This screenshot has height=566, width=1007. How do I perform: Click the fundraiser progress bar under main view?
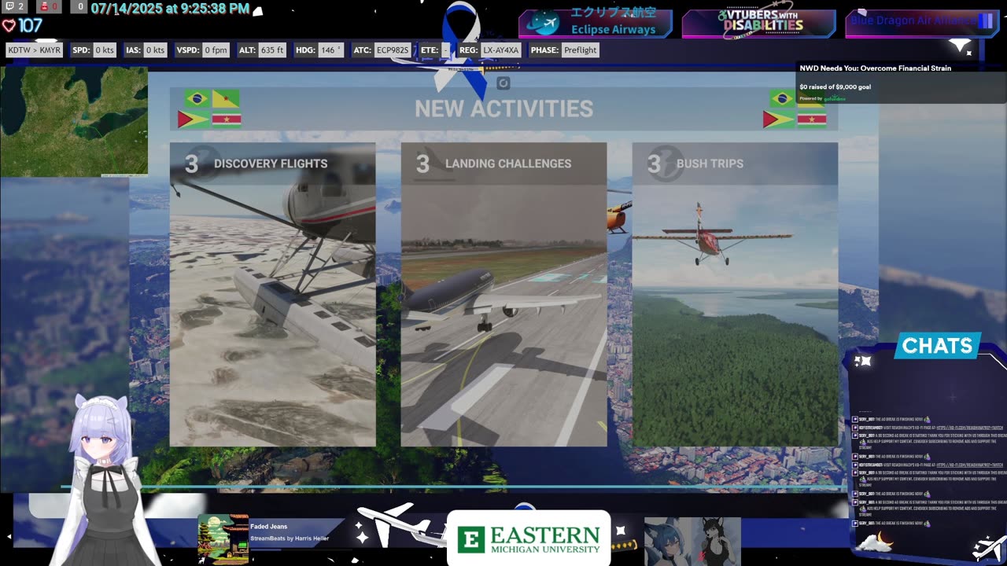point(456,488)
